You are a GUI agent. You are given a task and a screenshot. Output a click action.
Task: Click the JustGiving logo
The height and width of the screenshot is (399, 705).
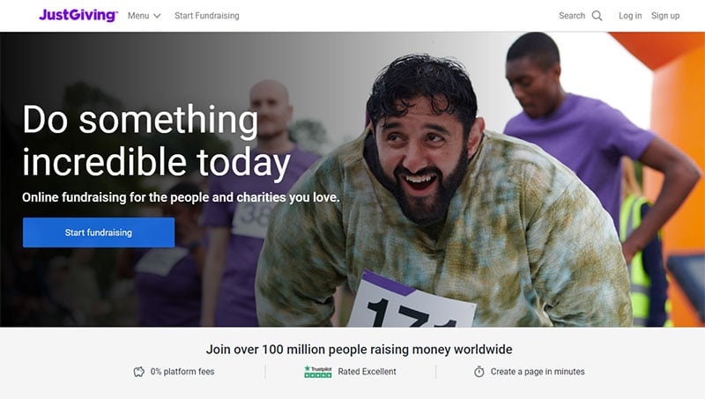pos(78,15)
